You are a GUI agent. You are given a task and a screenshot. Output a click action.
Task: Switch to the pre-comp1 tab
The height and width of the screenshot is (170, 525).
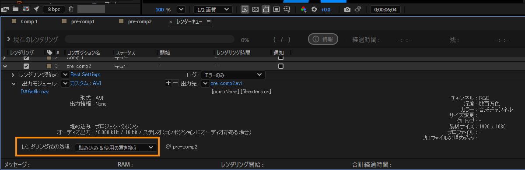click(x=83, y=21)
